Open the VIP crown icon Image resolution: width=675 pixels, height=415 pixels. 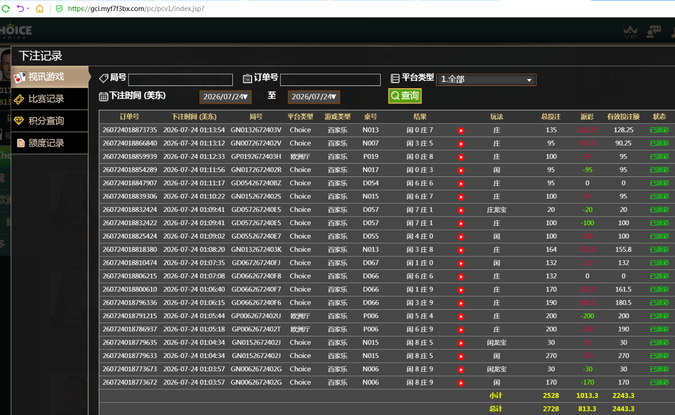click(x=630, y=32)
